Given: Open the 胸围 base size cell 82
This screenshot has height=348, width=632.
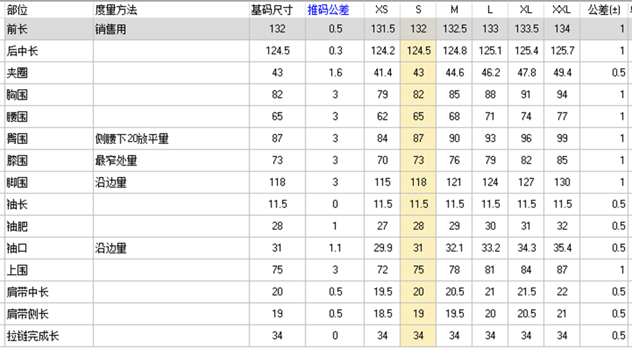Looking at the screenshot, I should [x=277, y=95].
